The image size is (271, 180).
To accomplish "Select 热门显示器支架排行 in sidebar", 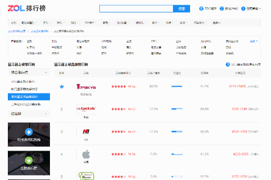I will [x=24, y=89].
